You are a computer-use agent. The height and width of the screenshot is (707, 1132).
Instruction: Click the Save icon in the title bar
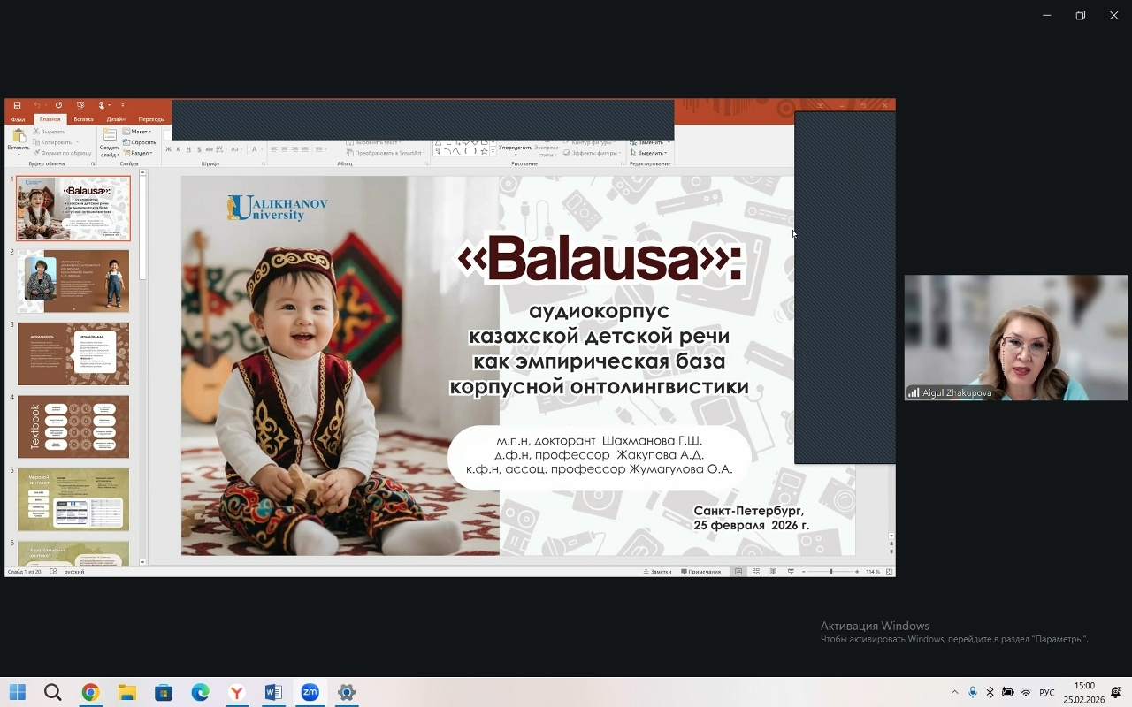17,104
